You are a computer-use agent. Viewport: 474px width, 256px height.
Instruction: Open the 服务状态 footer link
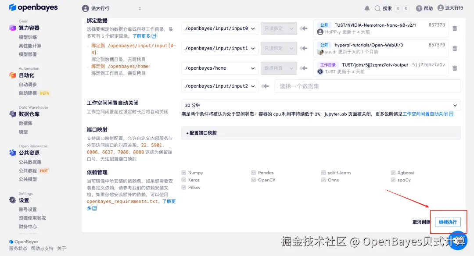(18, 249)
